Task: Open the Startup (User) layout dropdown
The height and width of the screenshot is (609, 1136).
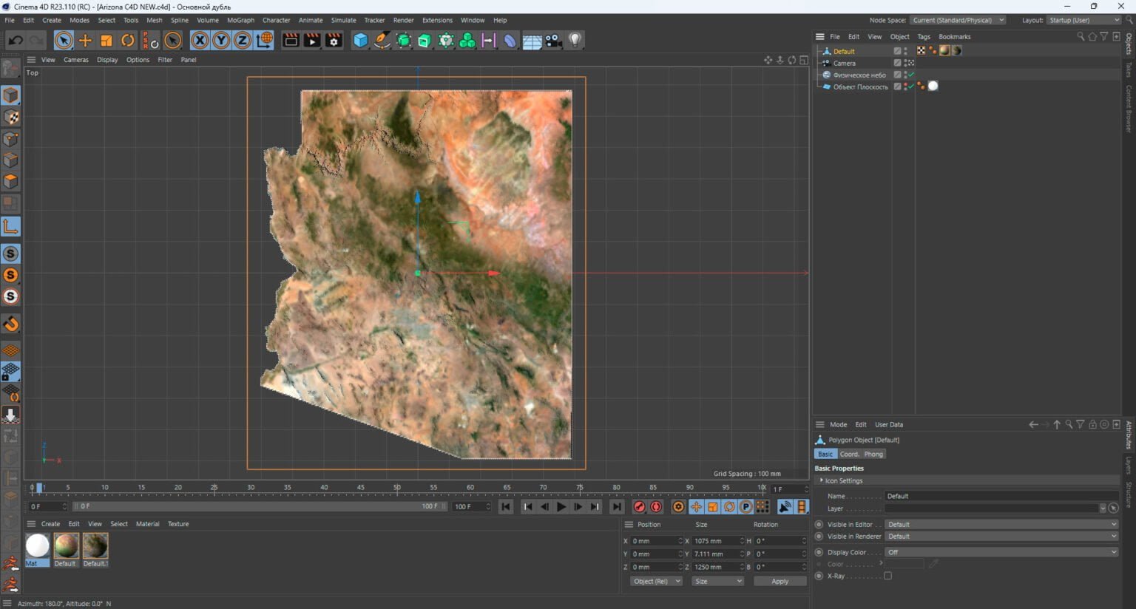Action: 1083,20
